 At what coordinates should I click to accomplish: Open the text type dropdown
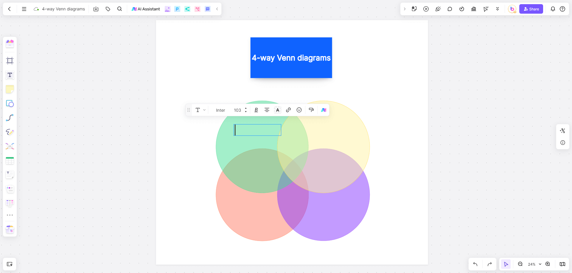(200, 110)
